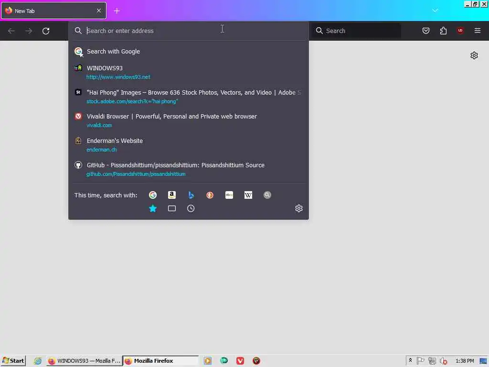Click the red round taskbar icon

(256, 361)
